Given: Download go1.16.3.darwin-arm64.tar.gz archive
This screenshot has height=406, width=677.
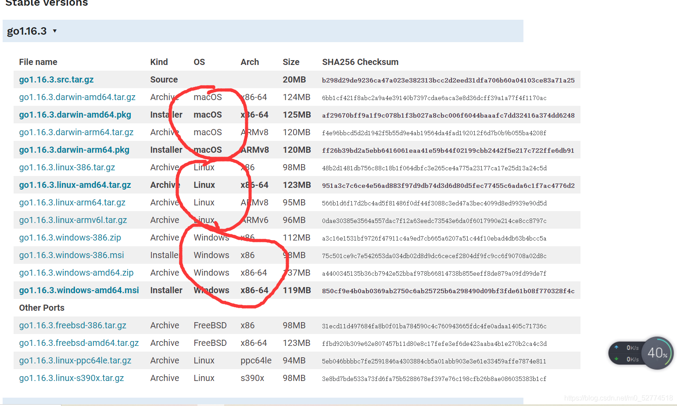Looking at the screenshot, I should tap(76, 132).
